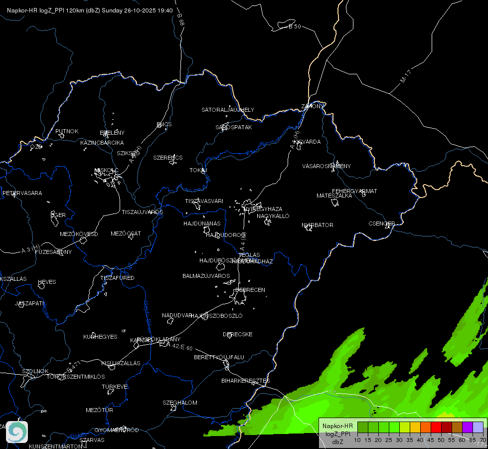Select the MISKOLC city label

pos(107,170)
